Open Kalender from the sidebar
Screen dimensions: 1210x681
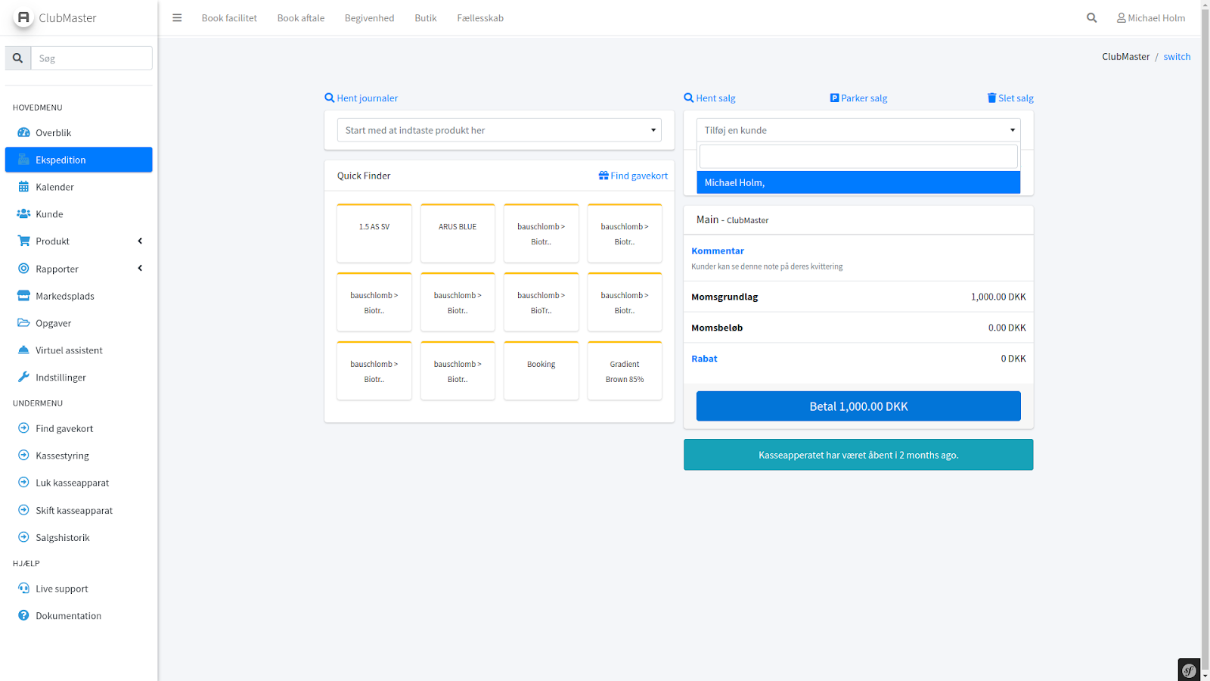54,187
